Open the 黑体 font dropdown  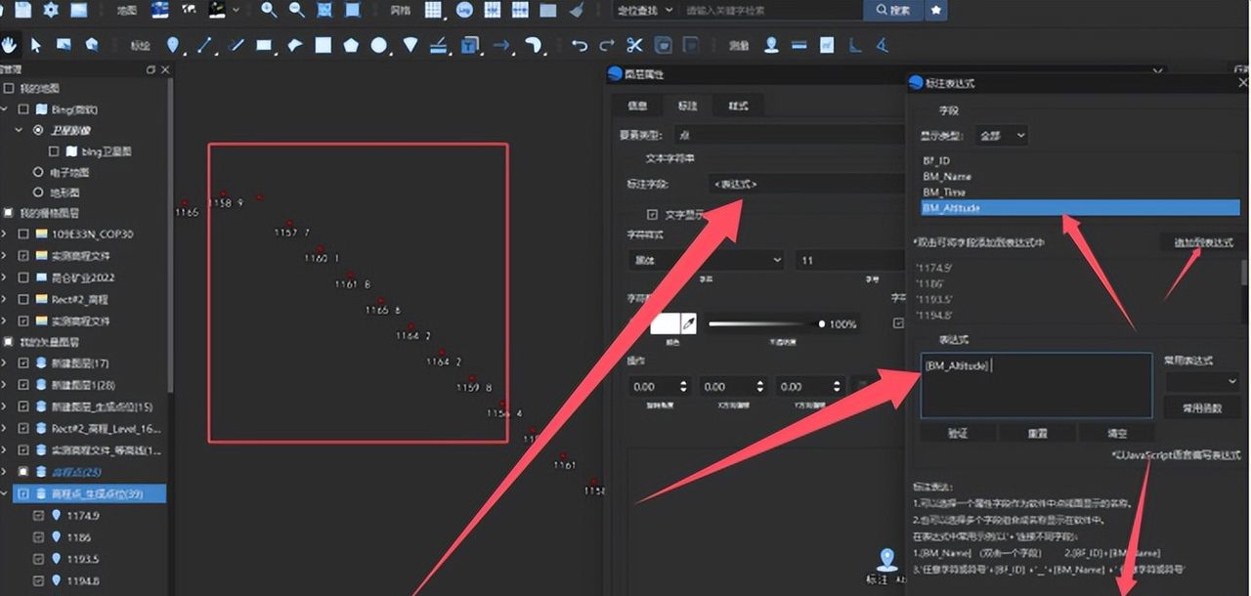tap(706, 260)
